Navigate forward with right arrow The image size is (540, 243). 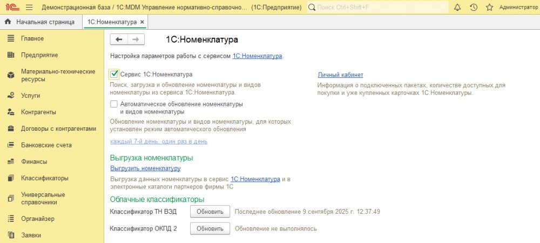(136, 39)
